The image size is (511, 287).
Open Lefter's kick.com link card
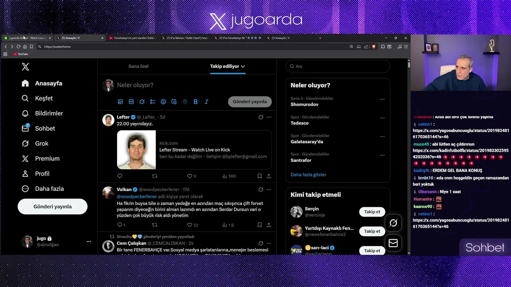pos(194,149)
